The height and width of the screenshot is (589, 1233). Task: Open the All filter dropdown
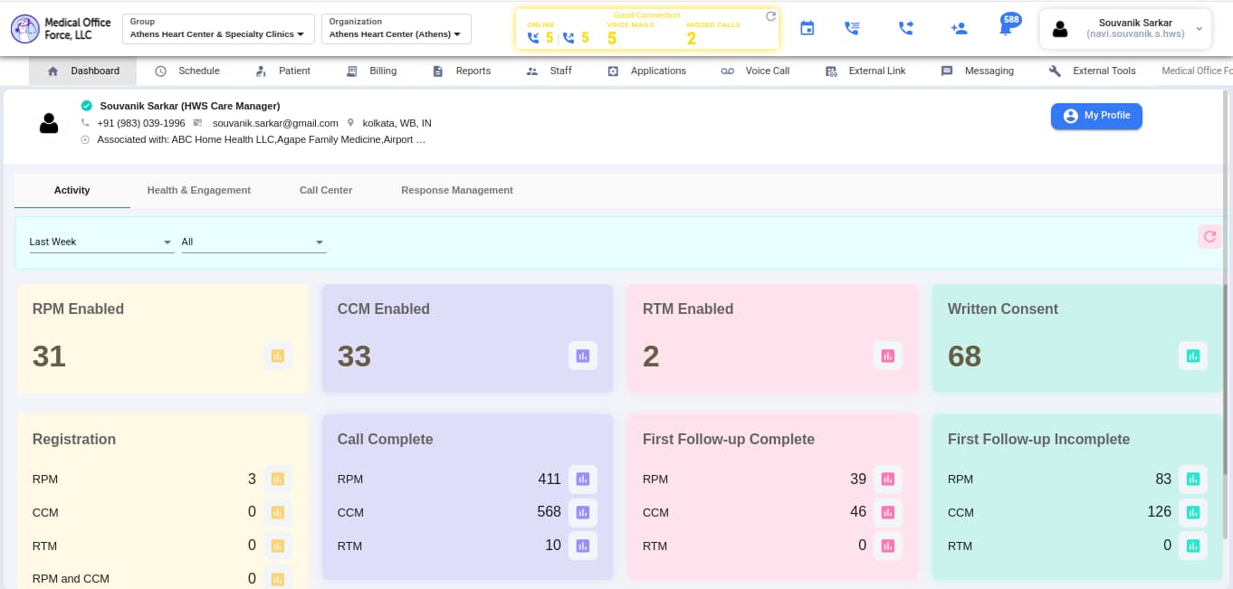pyautogui.click(x=253, y=242)
